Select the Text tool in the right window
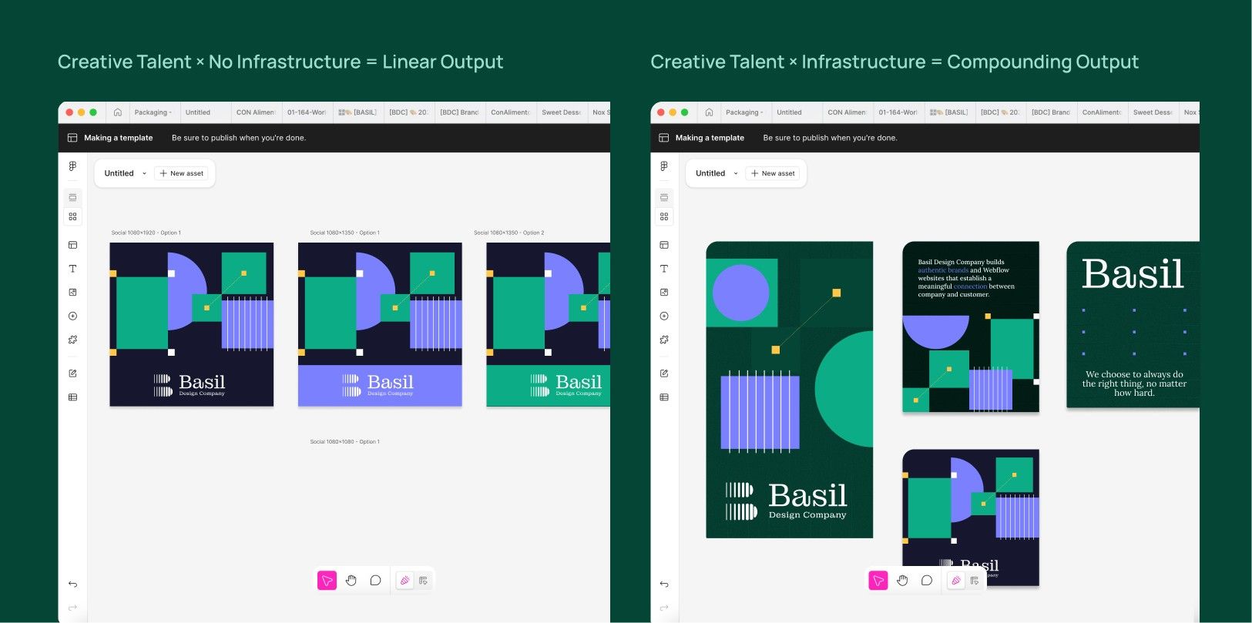This screenshot has width=1252, height=623. click(x=664, y=269)
